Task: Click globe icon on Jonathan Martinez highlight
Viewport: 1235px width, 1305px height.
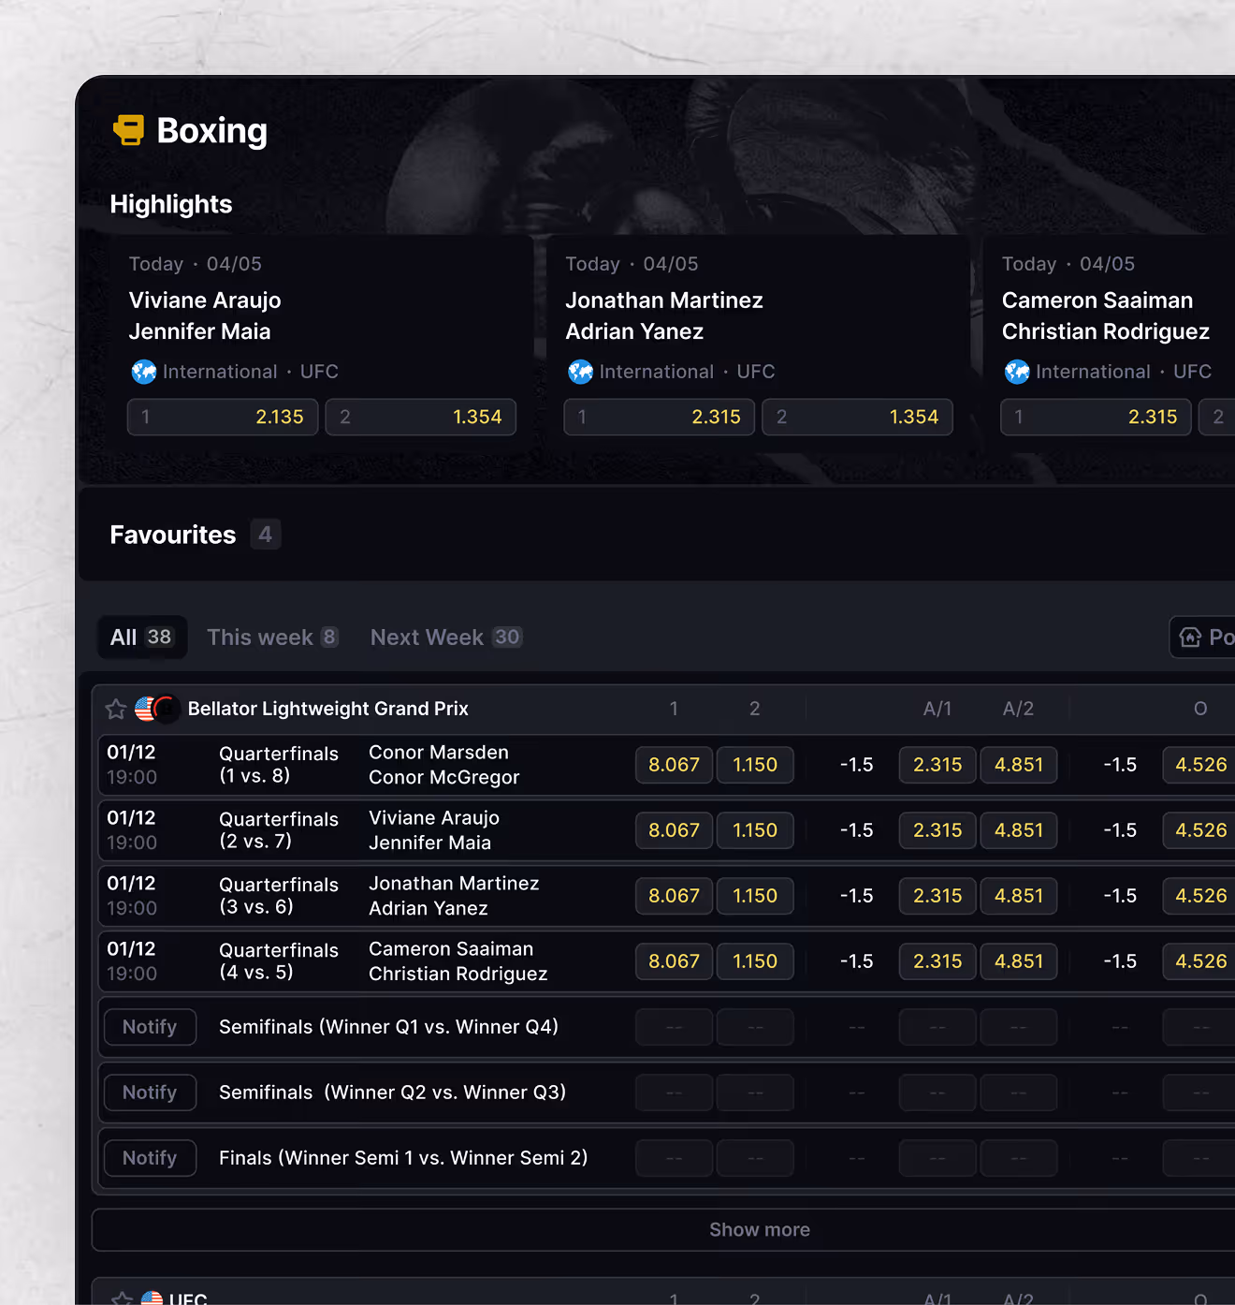Action: coord(580,372)
